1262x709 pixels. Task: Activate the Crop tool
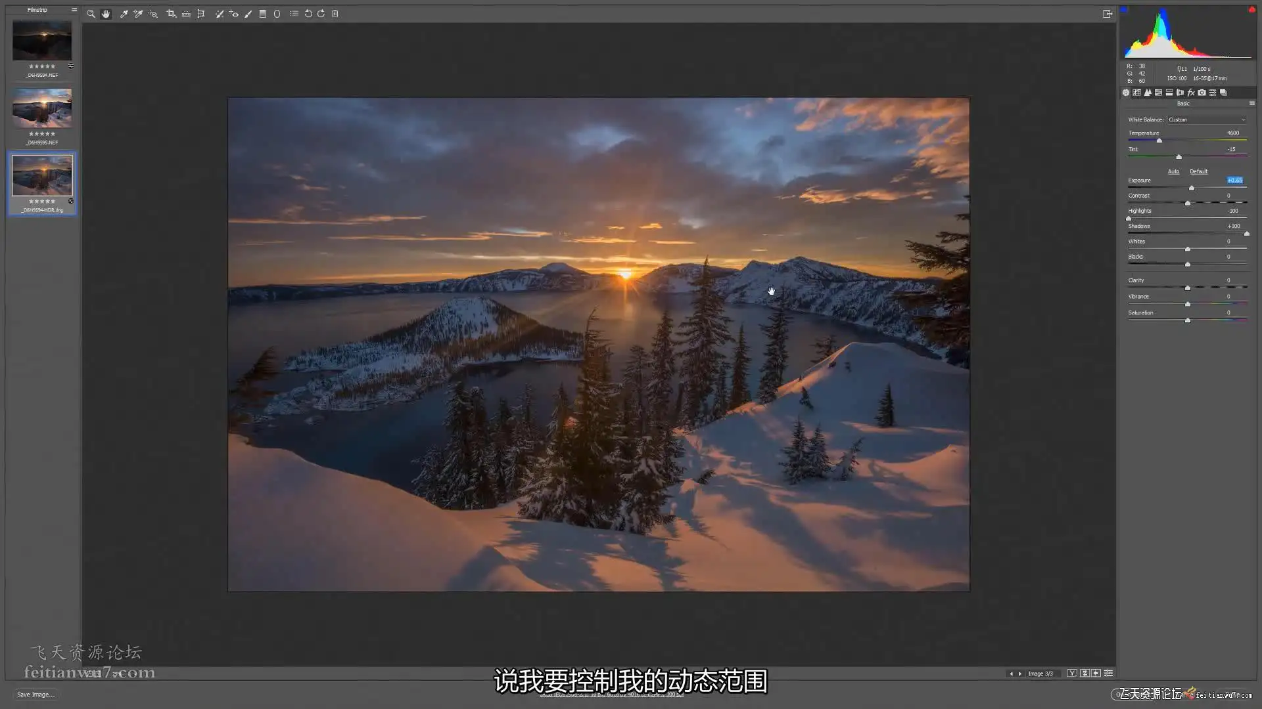[x=171, y=14]
